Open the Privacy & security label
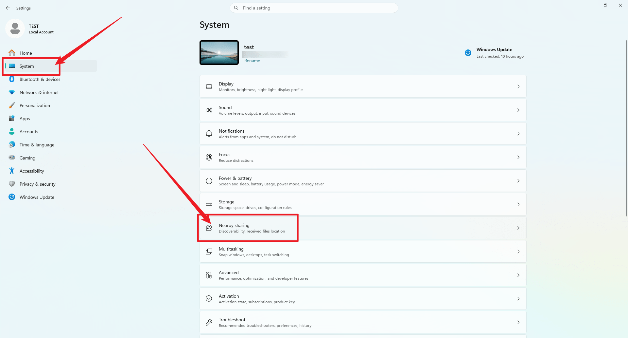 click(x=38, y=184)
